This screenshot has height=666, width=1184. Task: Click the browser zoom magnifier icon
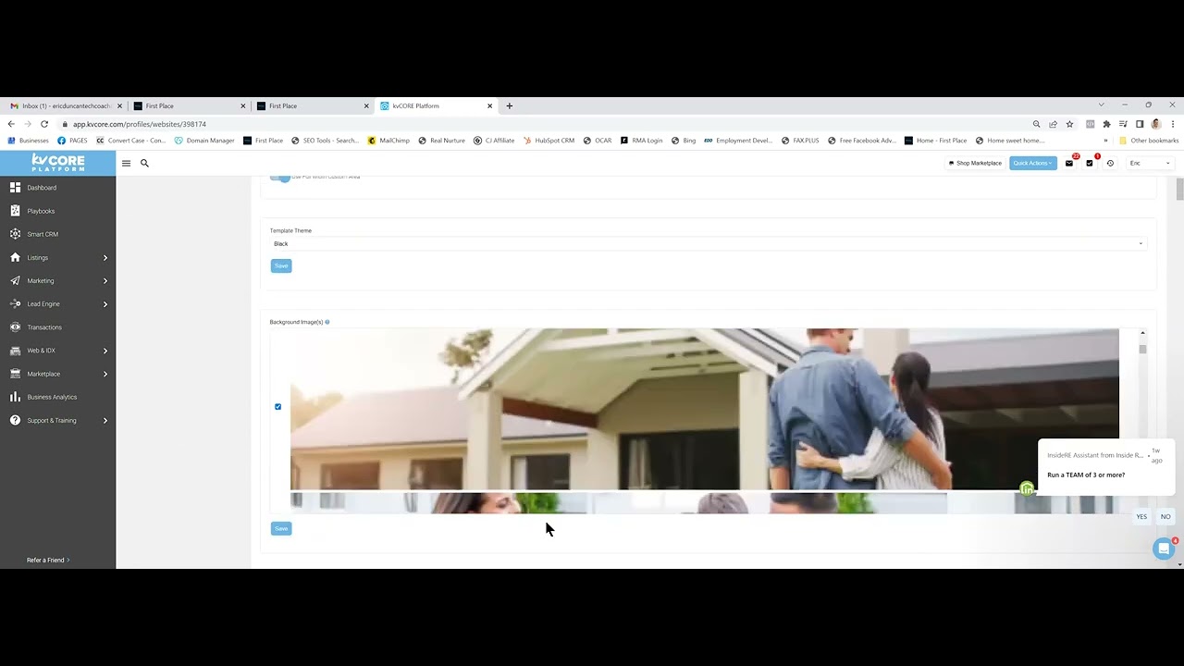coord(1036,124)
